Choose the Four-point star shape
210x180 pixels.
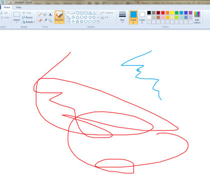coord(73,21)
